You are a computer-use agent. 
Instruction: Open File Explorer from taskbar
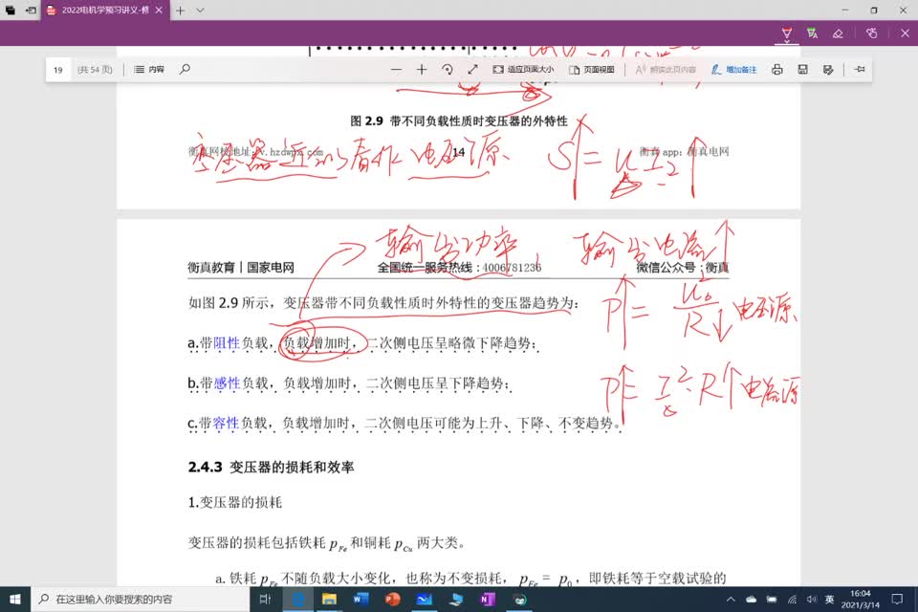pos(329,600)
